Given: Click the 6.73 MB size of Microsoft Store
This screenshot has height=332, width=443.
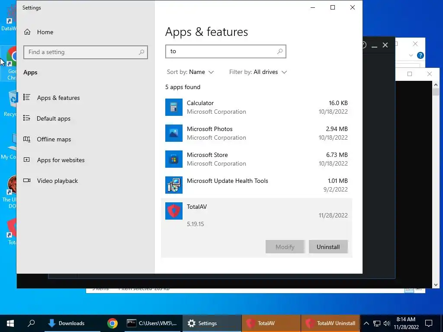Looking at the screenshot, I should pos(337,155).
